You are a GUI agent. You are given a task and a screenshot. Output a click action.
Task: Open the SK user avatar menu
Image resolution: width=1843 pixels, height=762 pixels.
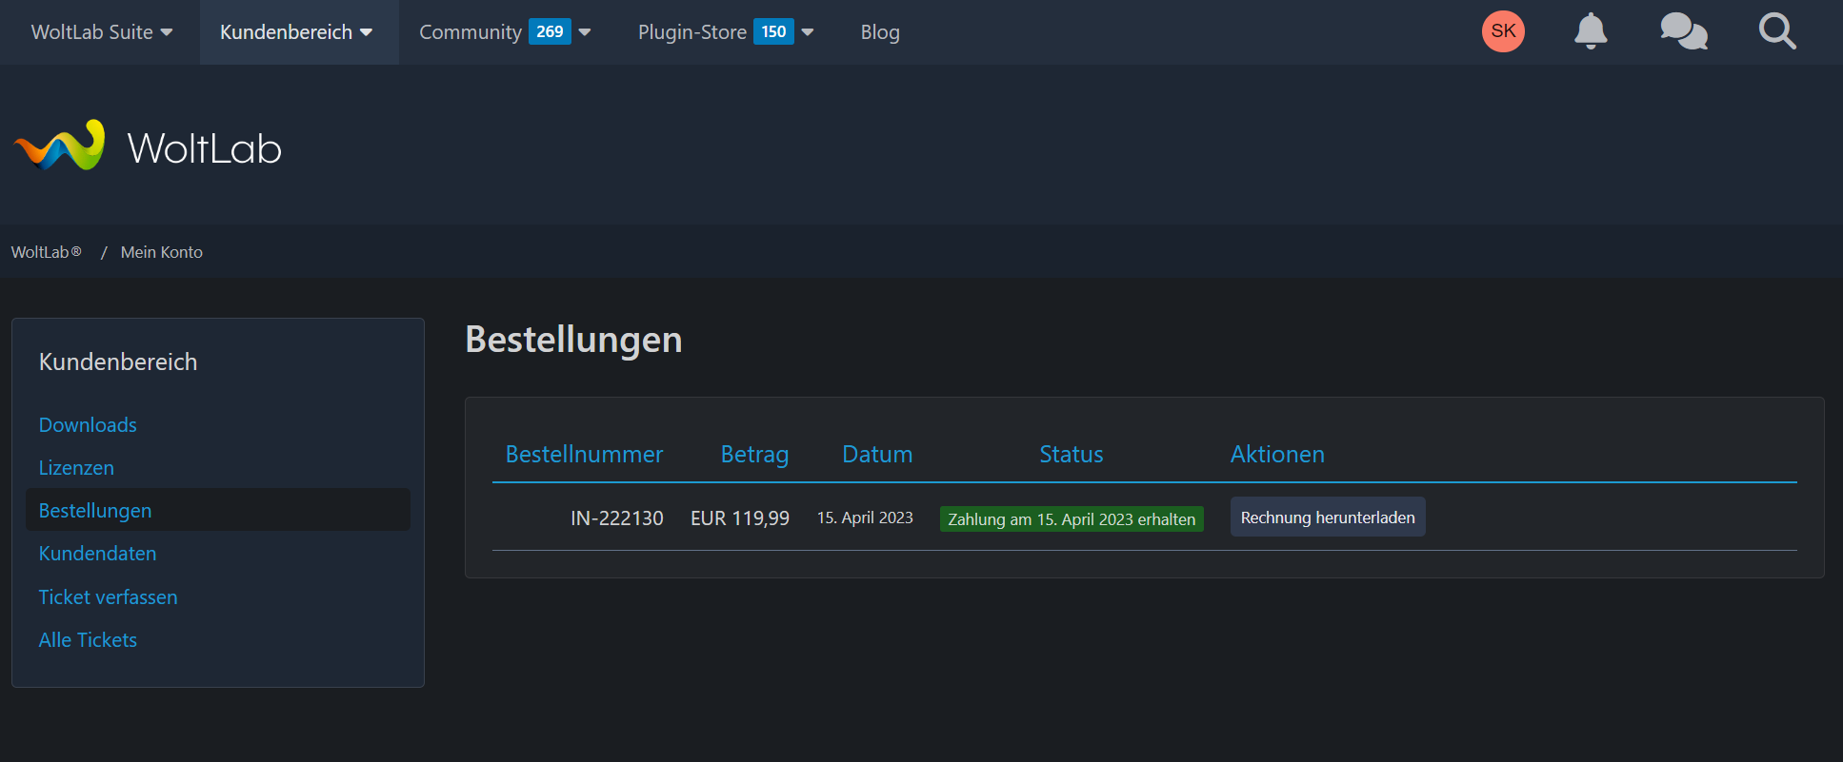coord(1503,31)
